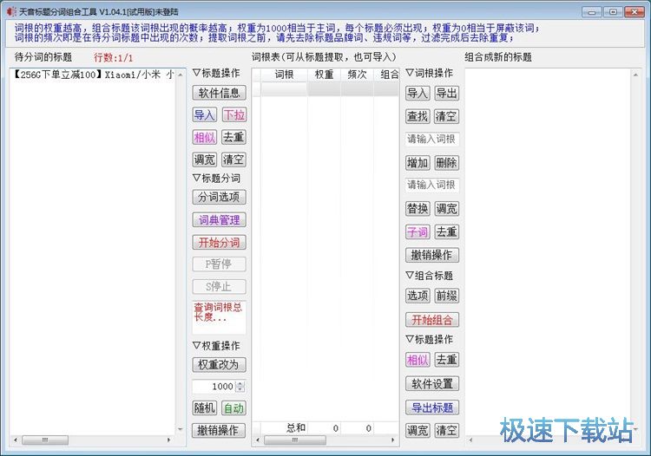Toggle the 自动 weight button
The image size is (651, 456).
(x=233, y=408)
